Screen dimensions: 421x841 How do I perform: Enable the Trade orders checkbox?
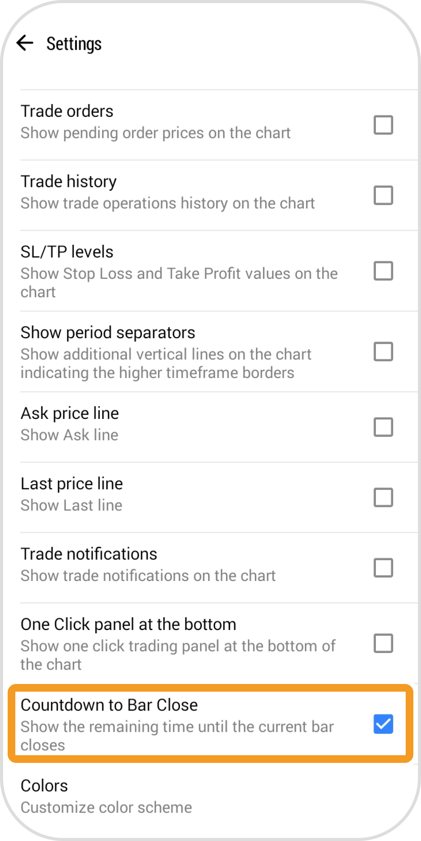383,125
